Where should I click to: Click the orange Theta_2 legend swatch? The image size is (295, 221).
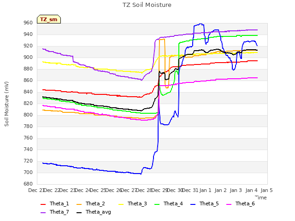[79, 204]
